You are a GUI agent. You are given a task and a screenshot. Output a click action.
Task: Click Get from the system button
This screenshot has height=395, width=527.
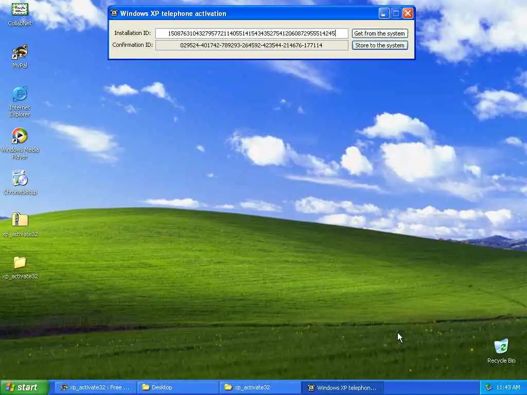[380, 33]
